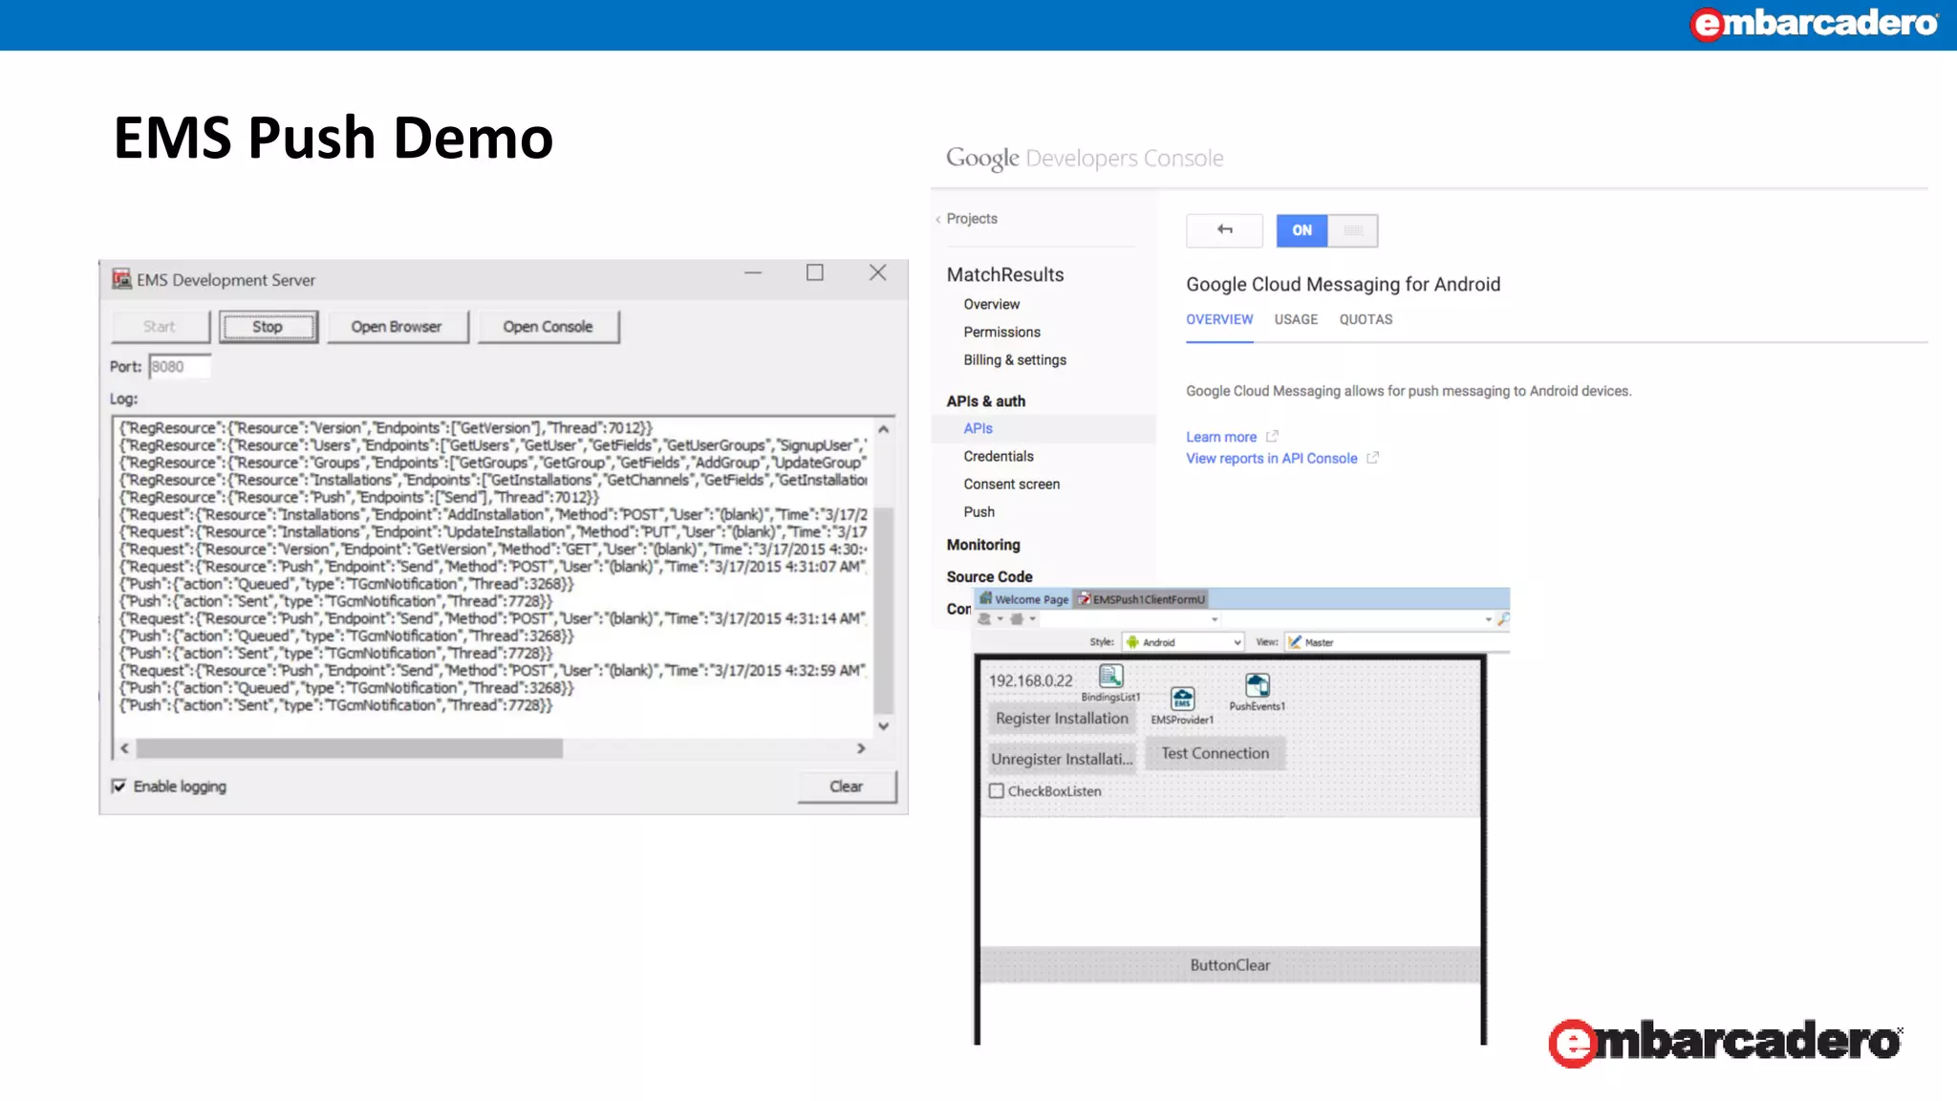The height and width of the screenshot is (1101, 1957).
Task: Click the log scroll left arrow
Action: point(124,748)
